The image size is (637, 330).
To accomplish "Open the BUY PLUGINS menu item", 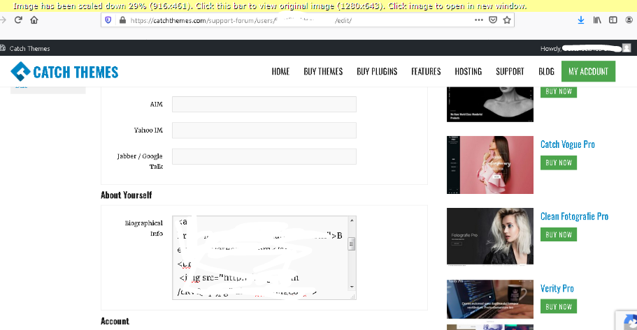I will pyautogui.click(x=377, y=72).
